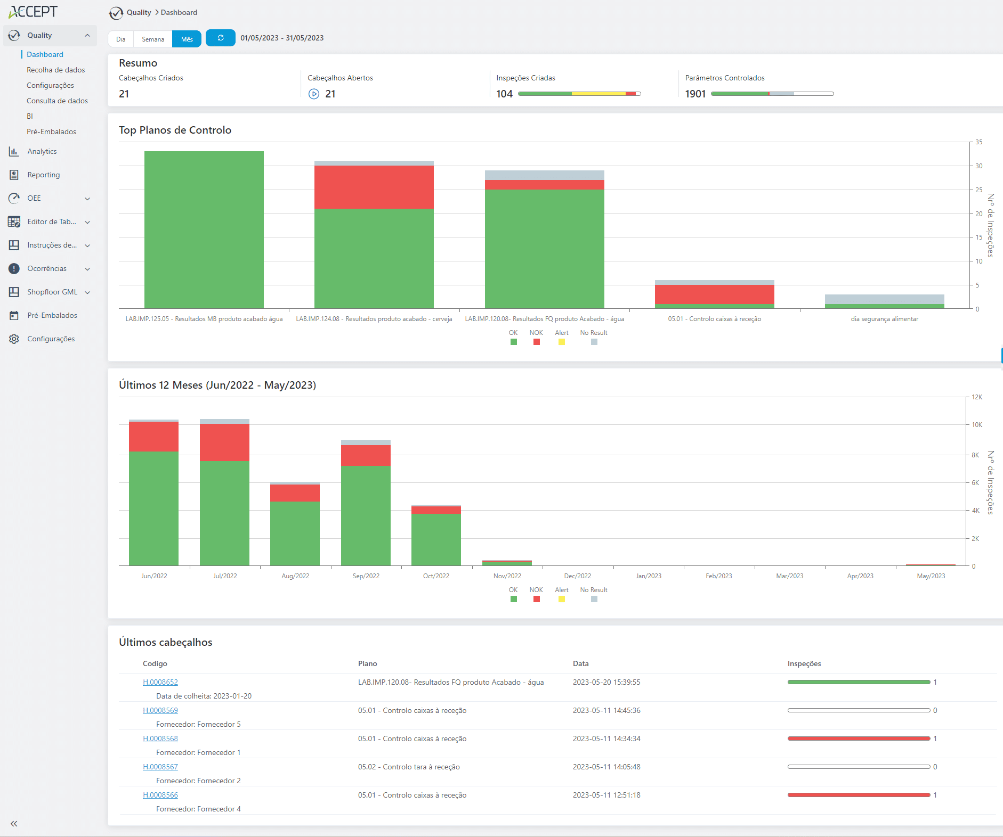Toggle OK series in Top Planos legend

513,342
